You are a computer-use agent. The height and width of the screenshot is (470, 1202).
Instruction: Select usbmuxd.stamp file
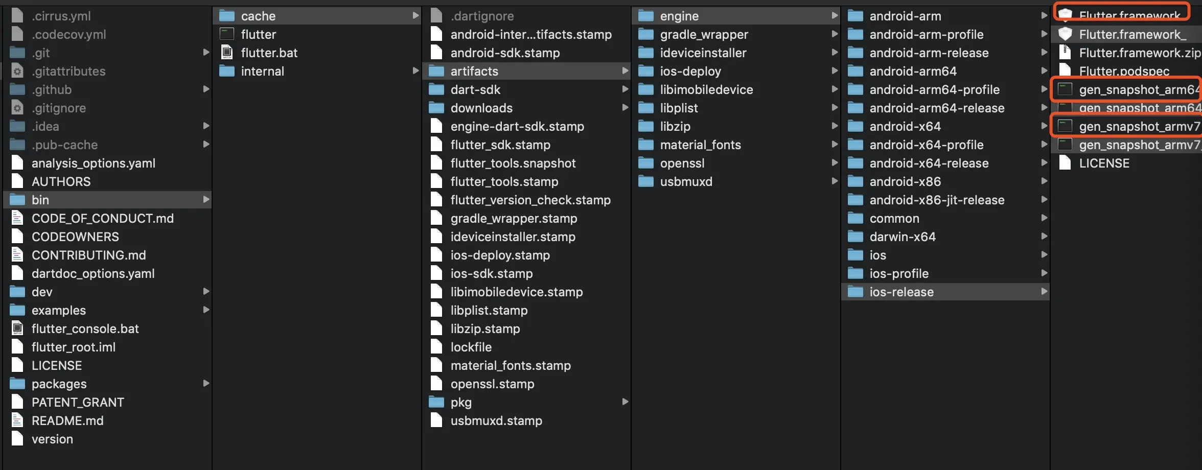526,420
